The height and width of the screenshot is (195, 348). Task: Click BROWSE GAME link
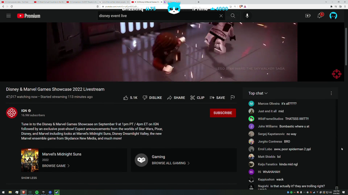pos(55,166)
